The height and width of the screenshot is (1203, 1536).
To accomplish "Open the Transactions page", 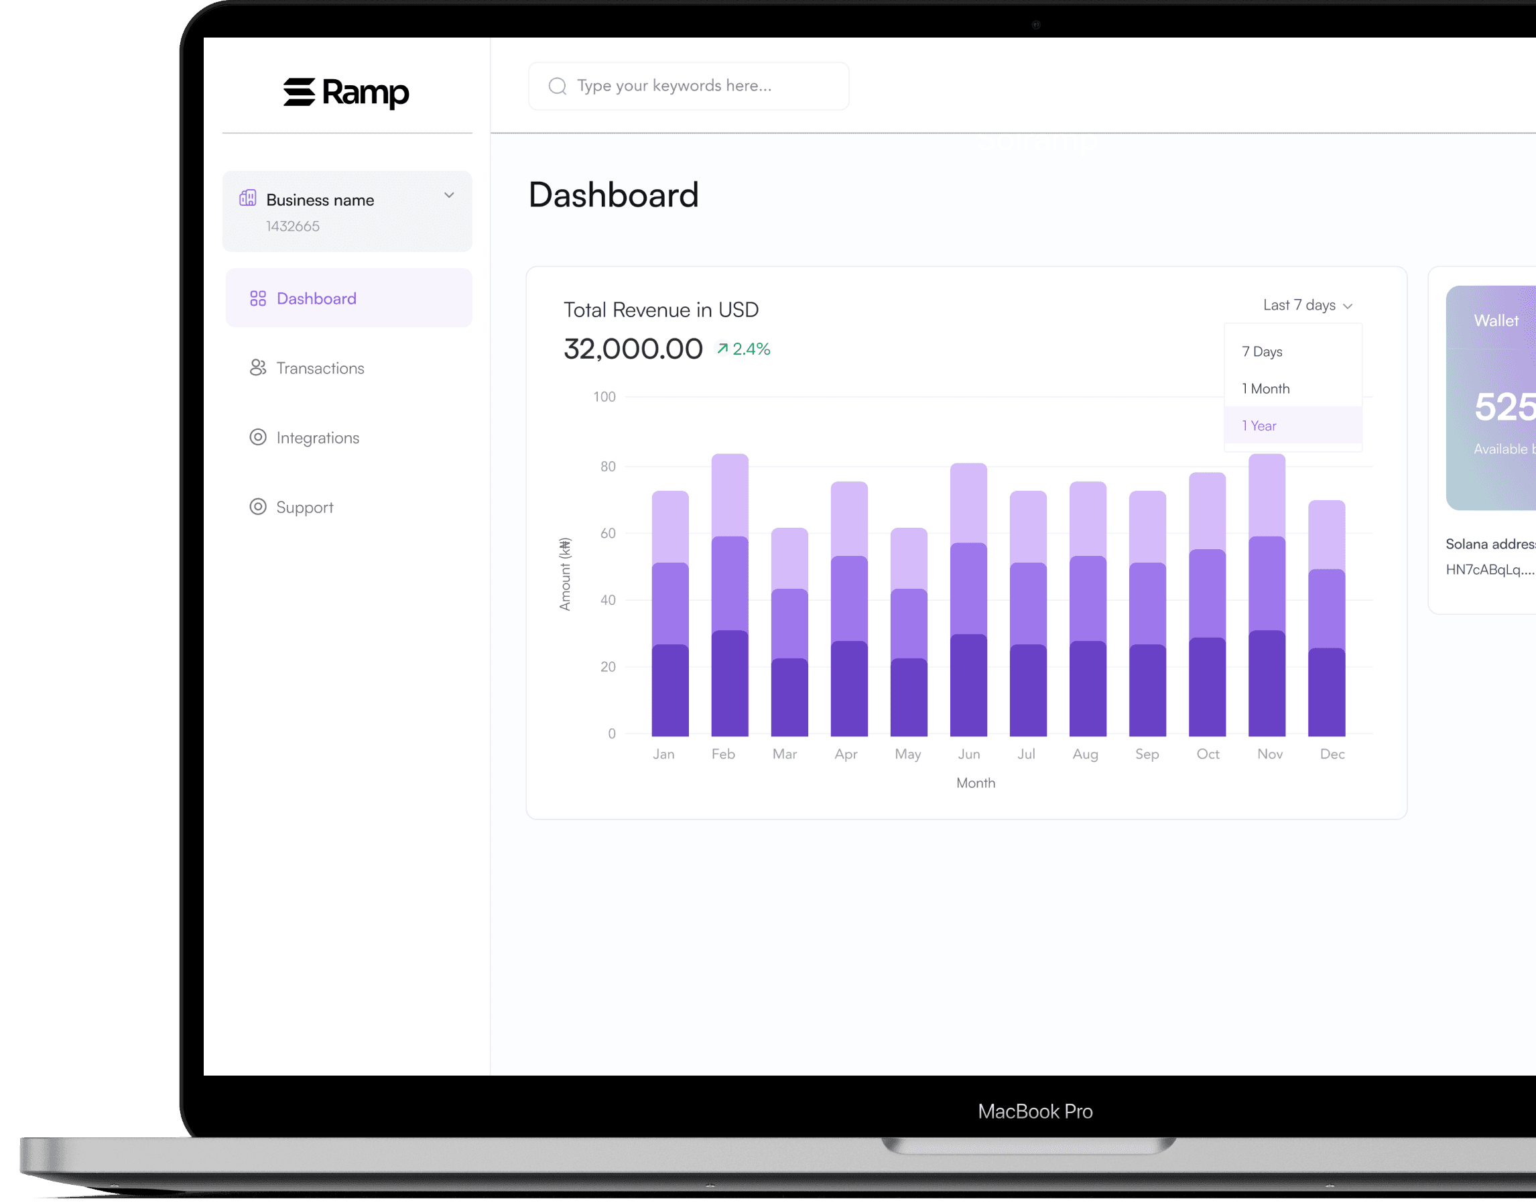I will pos(320,368).
